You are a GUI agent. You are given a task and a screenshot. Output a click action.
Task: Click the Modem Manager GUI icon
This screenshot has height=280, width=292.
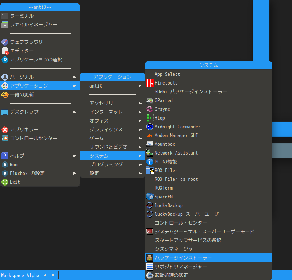point(150,135)
